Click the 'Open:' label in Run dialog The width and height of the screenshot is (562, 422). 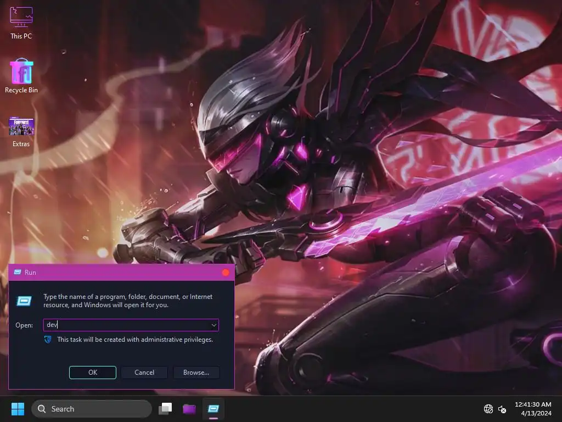click(x=24, y=325)
